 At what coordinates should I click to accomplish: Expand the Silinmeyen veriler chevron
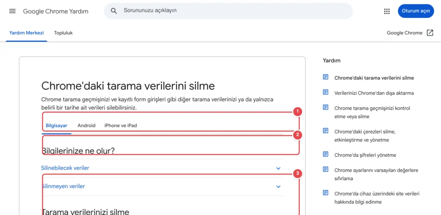coord(279,187)
